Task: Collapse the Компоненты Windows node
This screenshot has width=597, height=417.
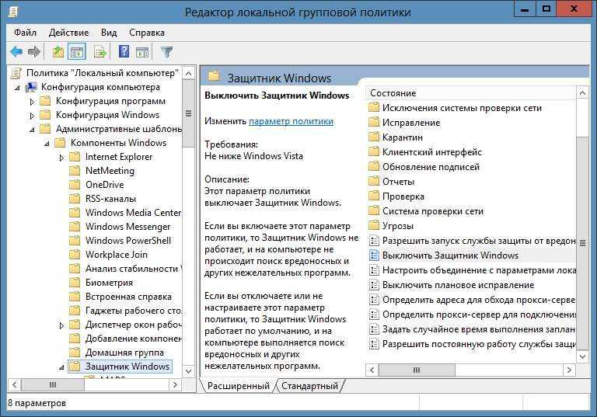Action: point(47,144)
